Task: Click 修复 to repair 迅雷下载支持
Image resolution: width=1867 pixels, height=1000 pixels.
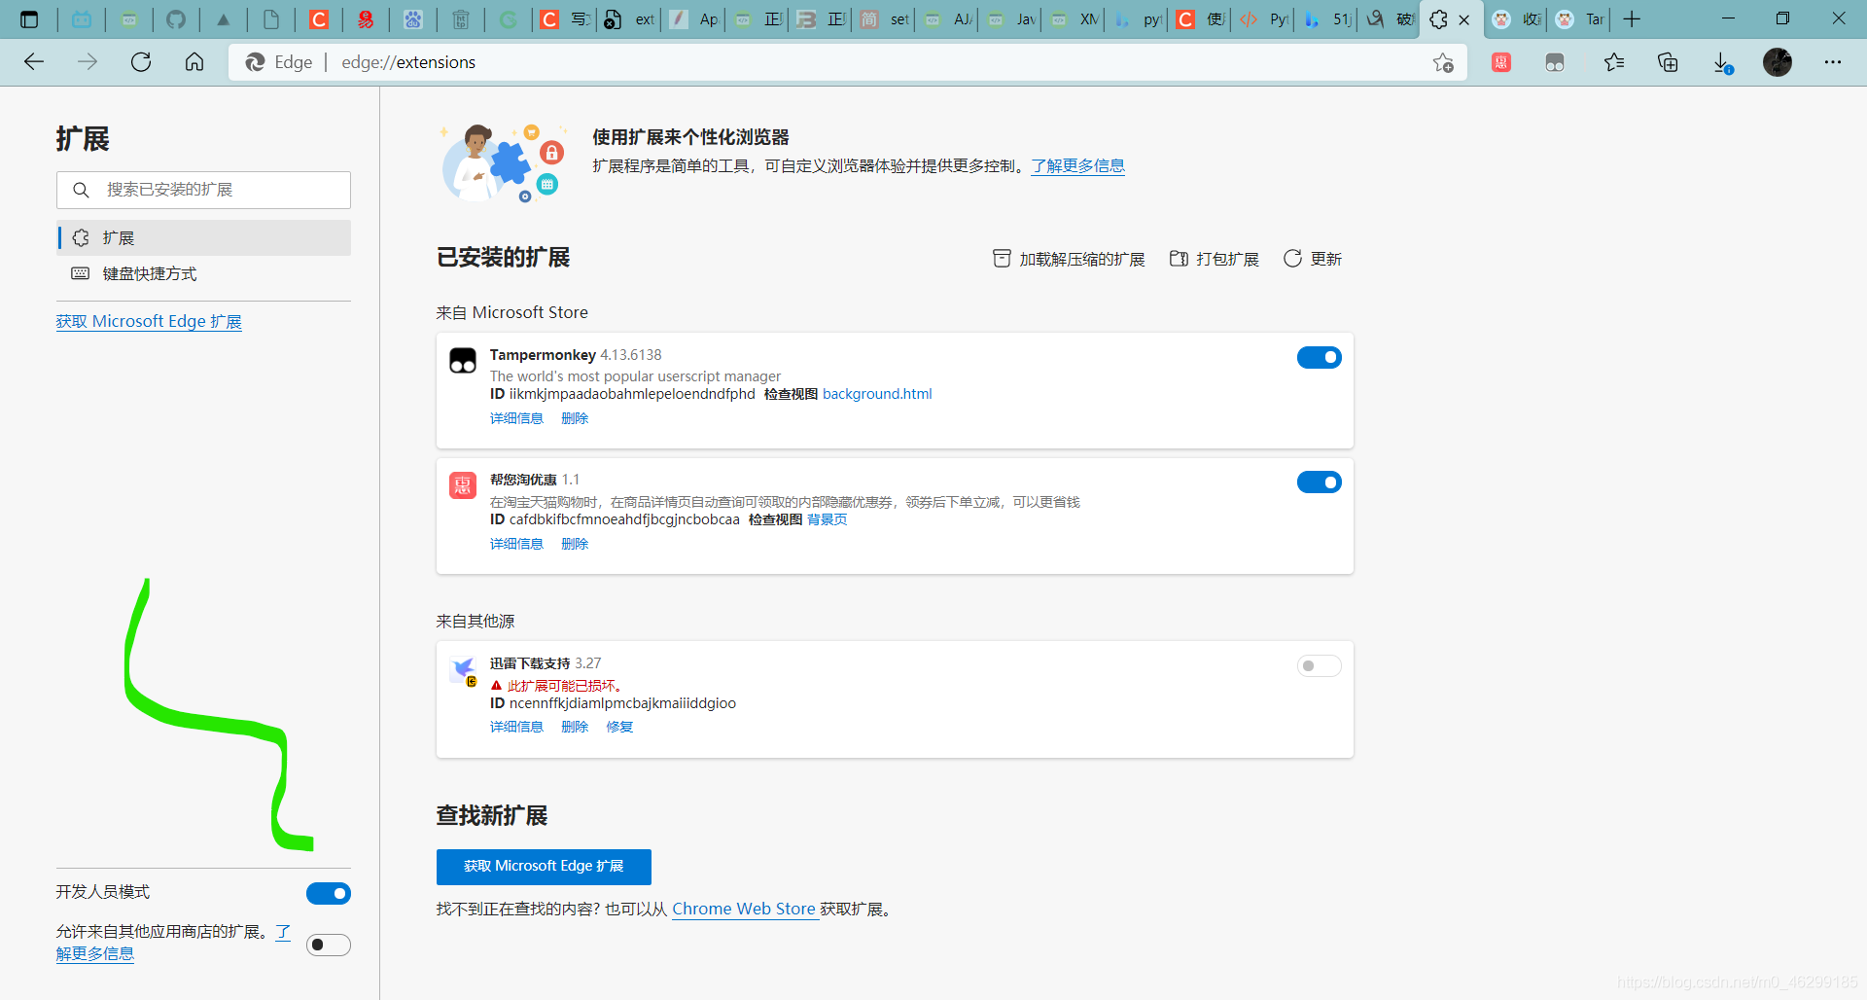Action: [x=619, y=727]
